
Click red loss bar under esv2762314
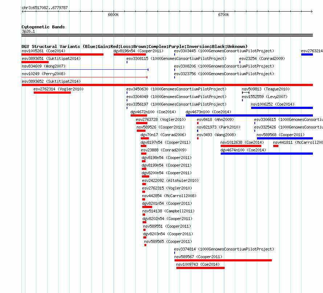52,93
